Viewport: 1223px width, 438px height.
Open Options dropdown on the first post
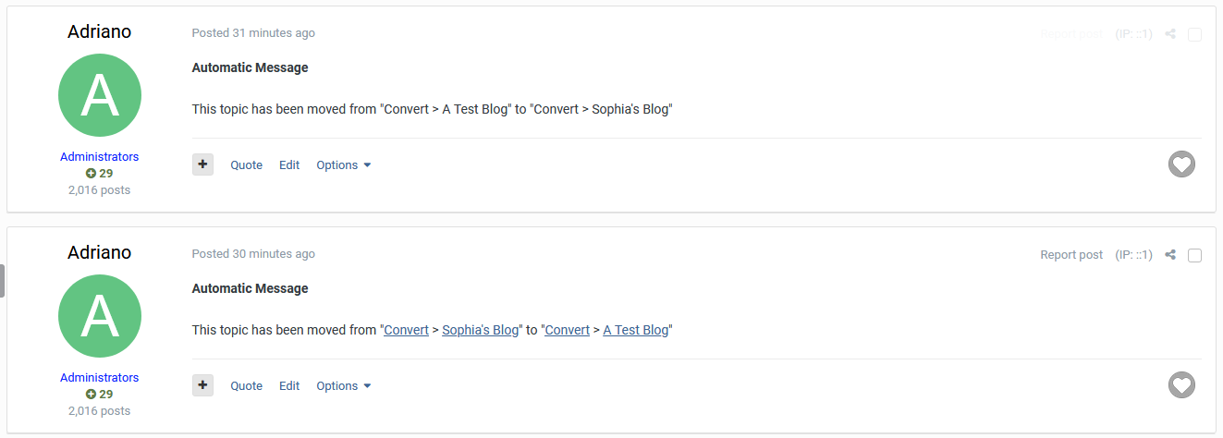pos(343,165)
